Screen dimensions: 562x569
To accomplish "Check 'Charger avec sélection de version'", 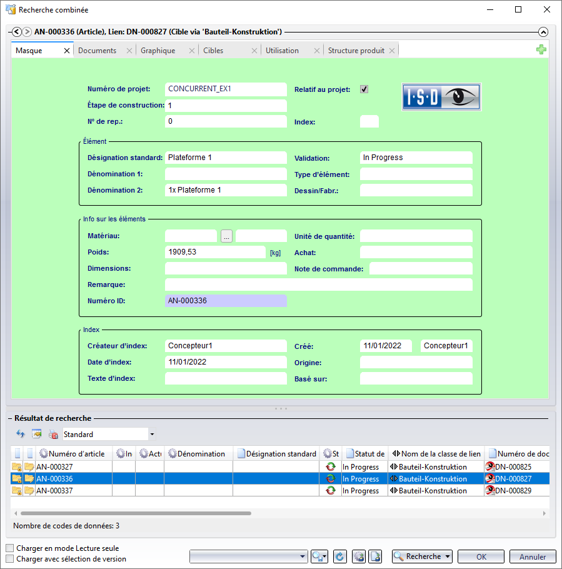I will 9,559.
